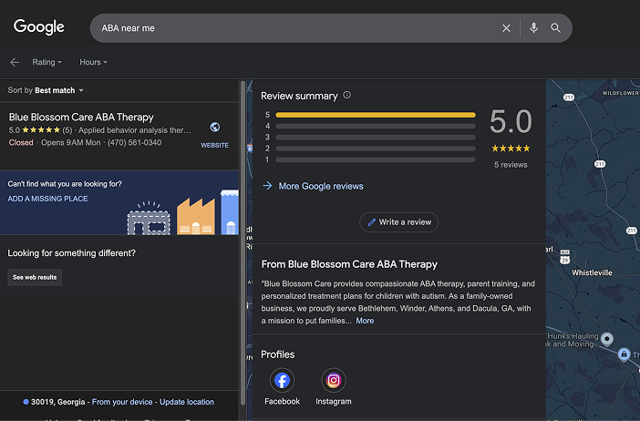640x421 pixels.
Task: Click the Instagram label under Profiles
Action: click(x=334, y=402)
